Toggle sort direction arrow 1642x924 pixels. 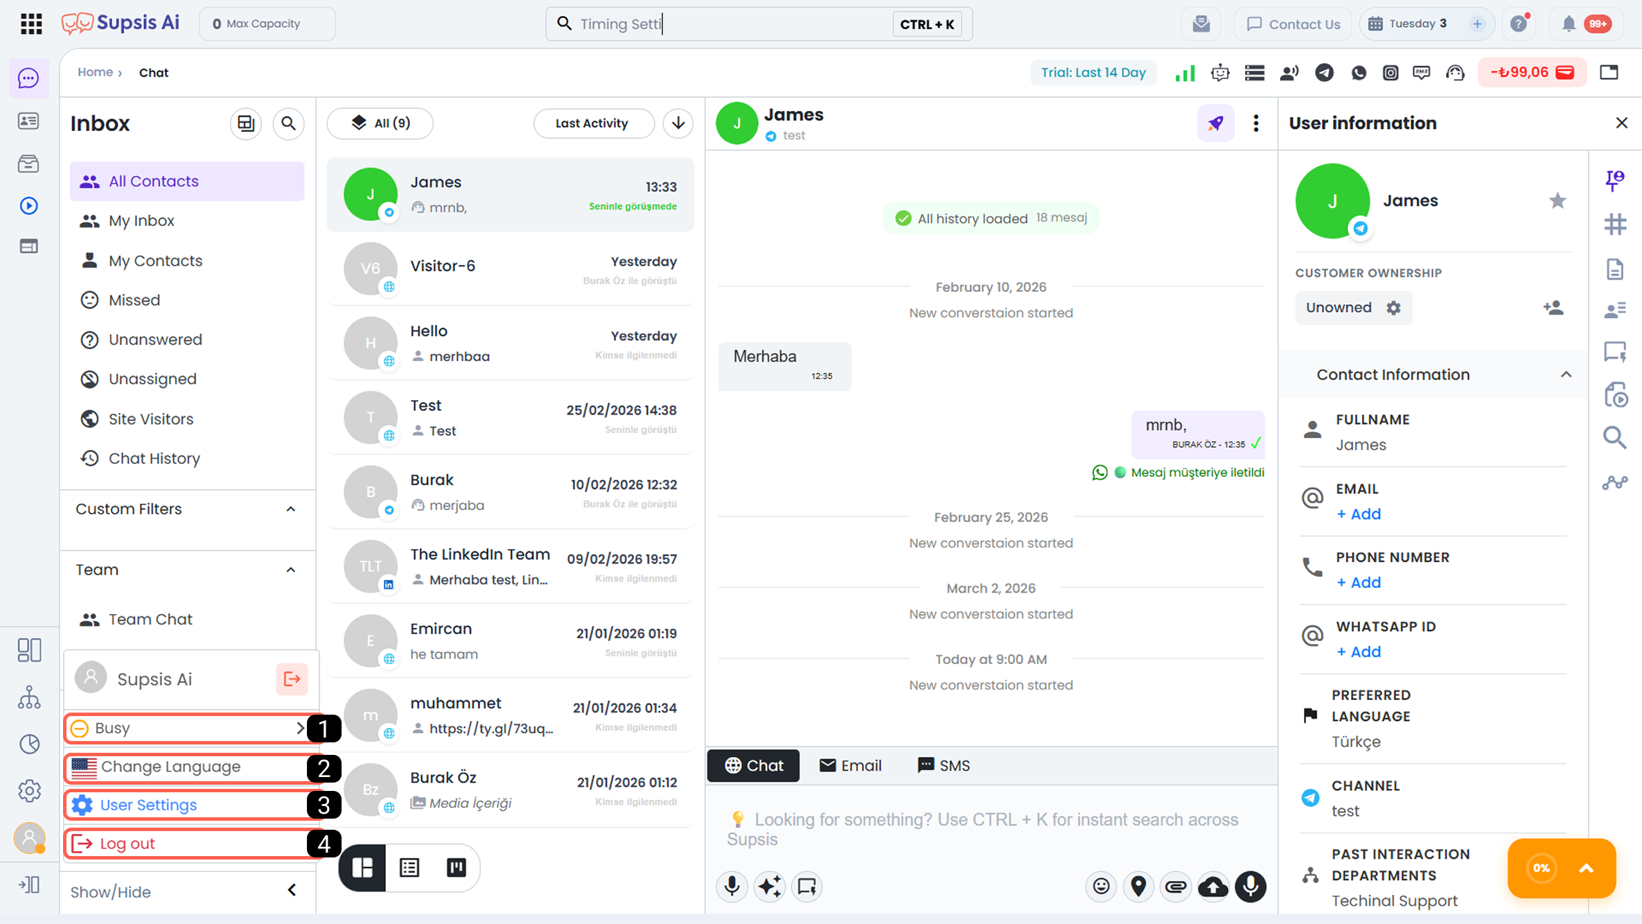pos(678,123)
